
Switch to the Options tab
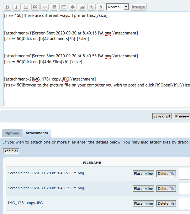[x=12, y=133]
